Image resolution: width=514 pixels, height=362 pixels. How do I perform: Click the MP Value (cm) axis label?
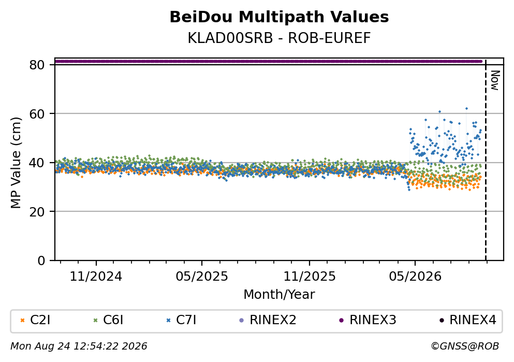16,163
